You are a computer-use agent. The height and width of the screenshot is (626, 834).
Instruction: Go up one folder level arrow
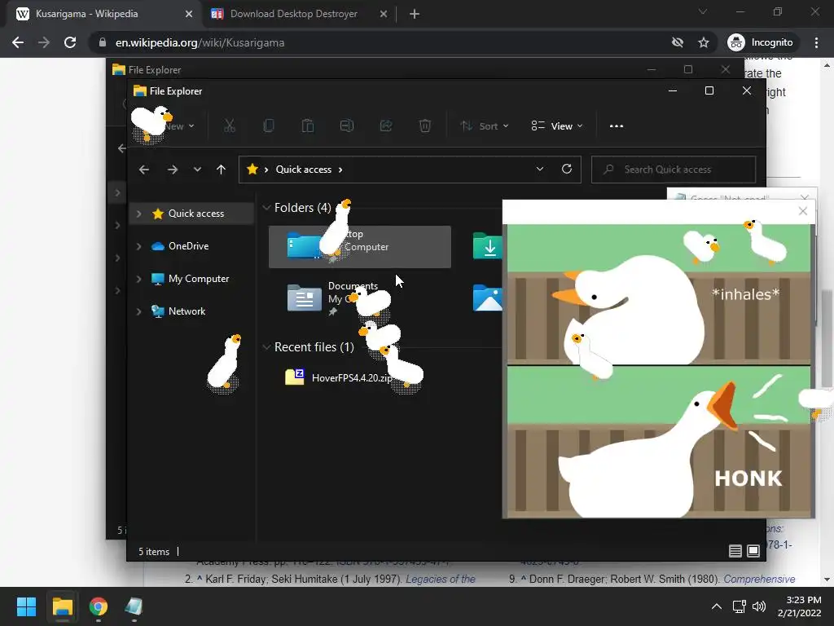pyautogui.click(x=221, y=170)
